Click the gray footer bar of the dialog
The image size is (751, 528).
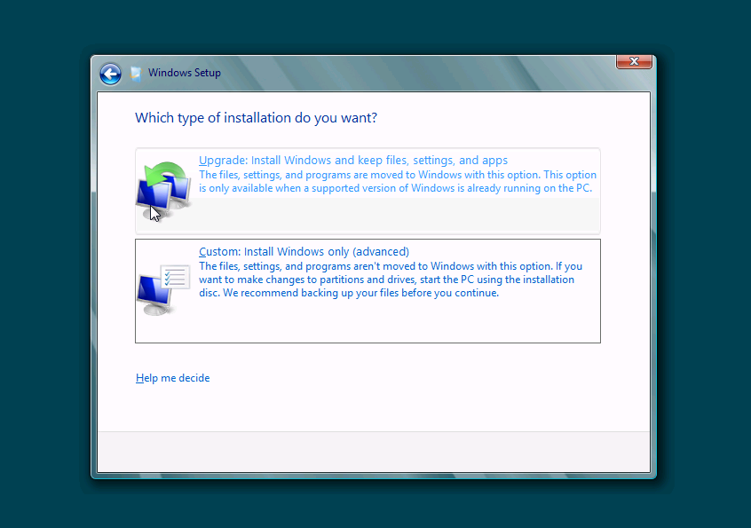click(373, 452)
